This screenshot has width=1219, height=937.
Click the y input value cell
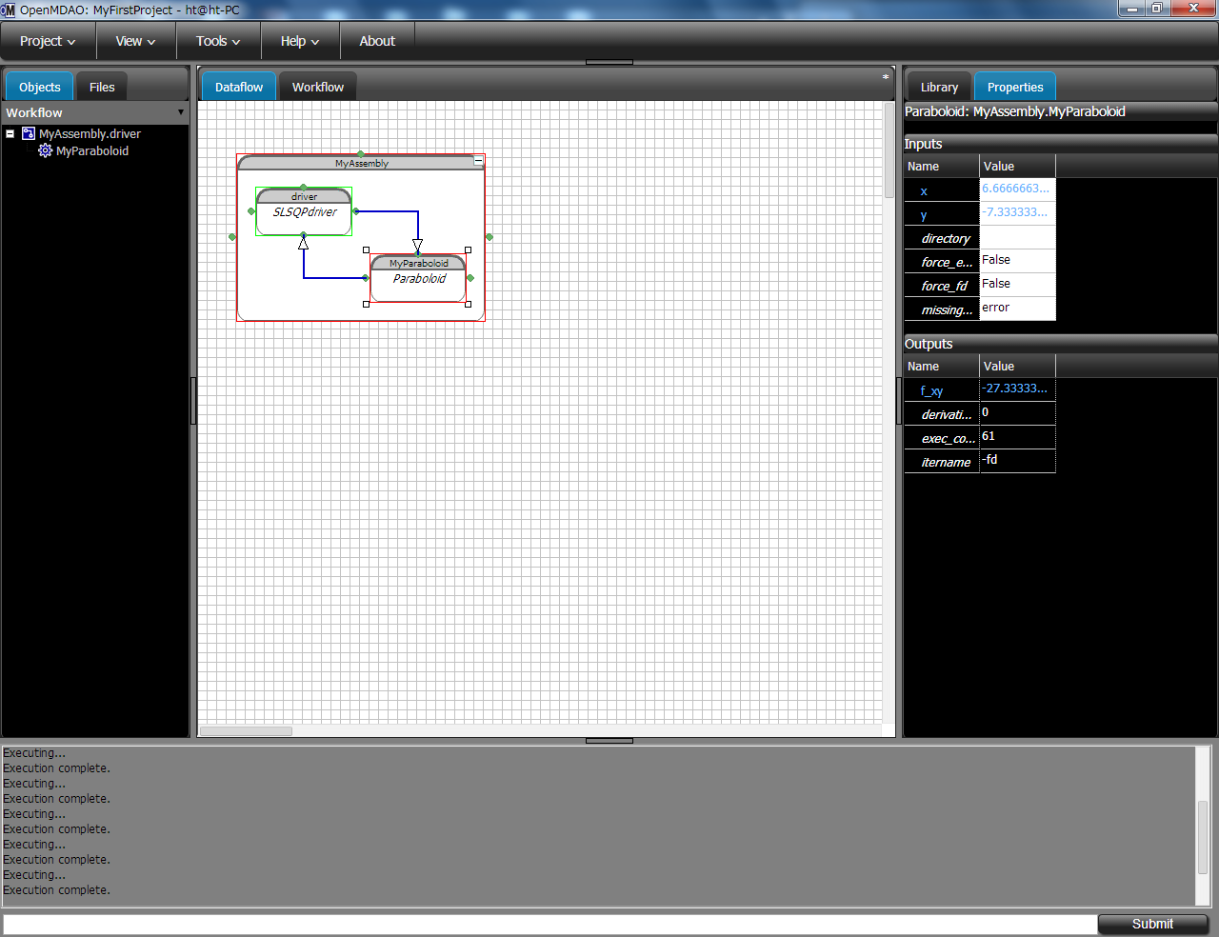pos(1017,212)
